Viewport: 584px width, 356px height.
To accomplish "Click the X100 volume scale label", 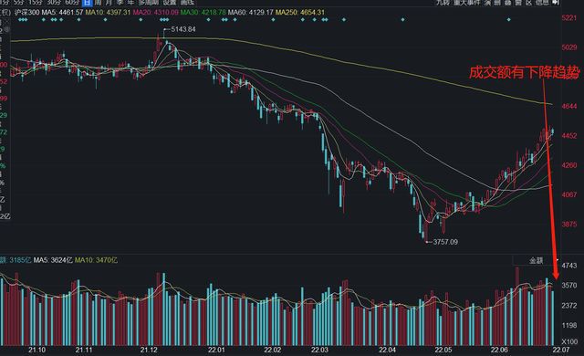I will pos(569,341).
